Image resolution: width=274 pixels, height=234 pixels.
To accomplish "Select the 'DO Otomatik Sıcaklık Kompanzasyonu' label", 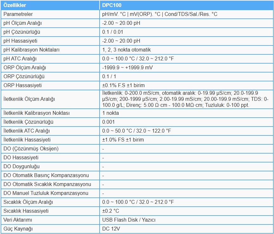I will (x=47, y=184).
